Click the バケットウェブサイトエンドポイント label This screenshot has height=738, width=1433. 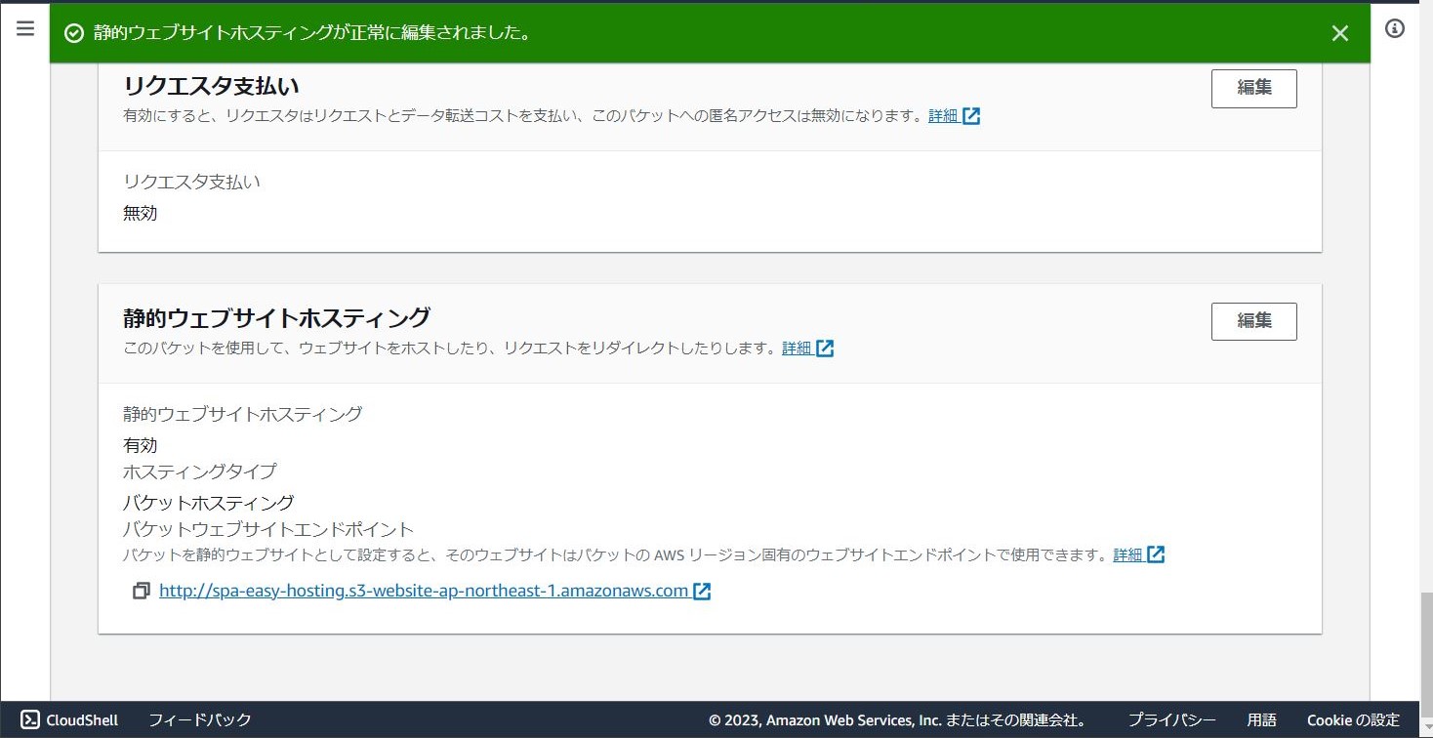point(268,530)
